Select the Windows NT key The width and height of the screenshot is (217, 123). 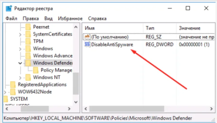[x=47, y=77]
